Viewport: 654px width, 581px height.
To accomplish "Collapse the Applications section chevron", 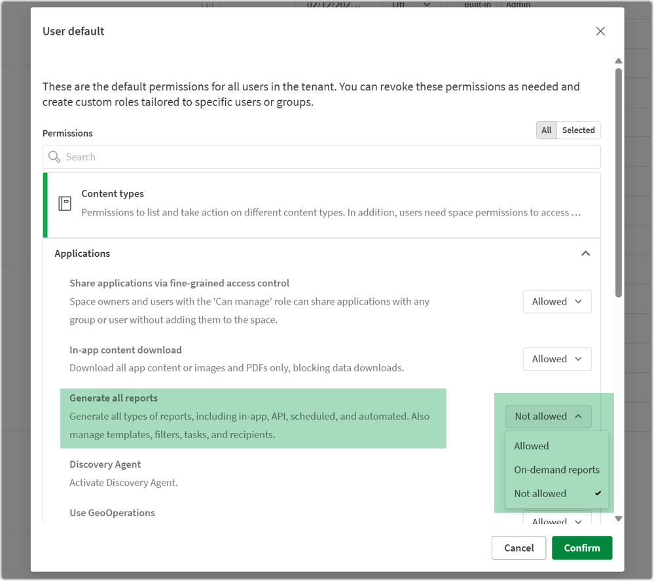I will point(586,253).
